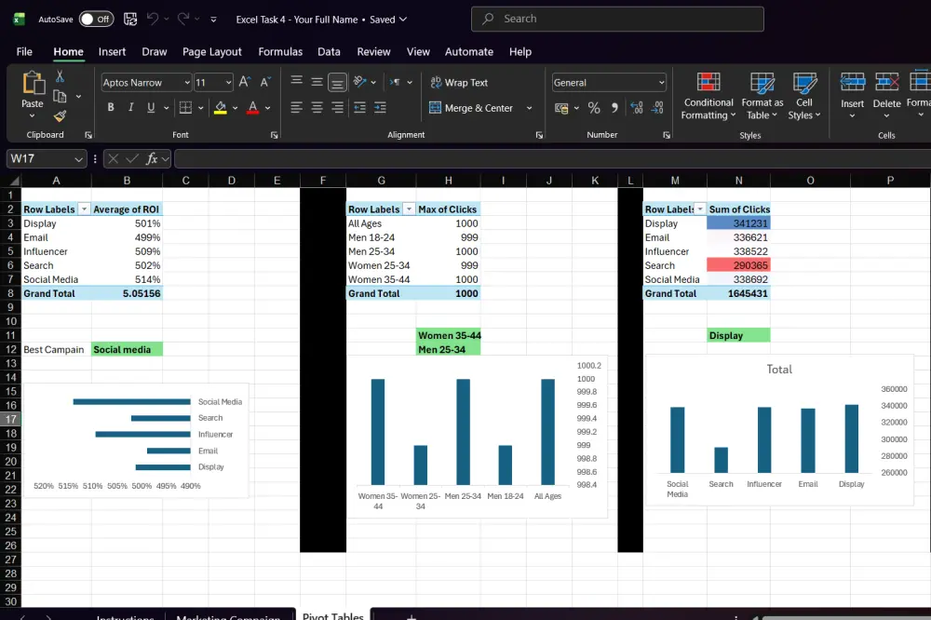The height and width of the screenshot is (620, 931).
Task: Apply Underline formatting
Action: 151,107
